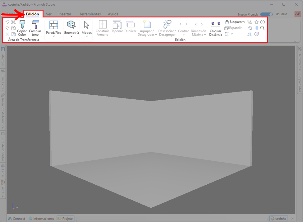The image size is (303, 222).
Task: Click the Usuario label
Action: tap(281, 14)
